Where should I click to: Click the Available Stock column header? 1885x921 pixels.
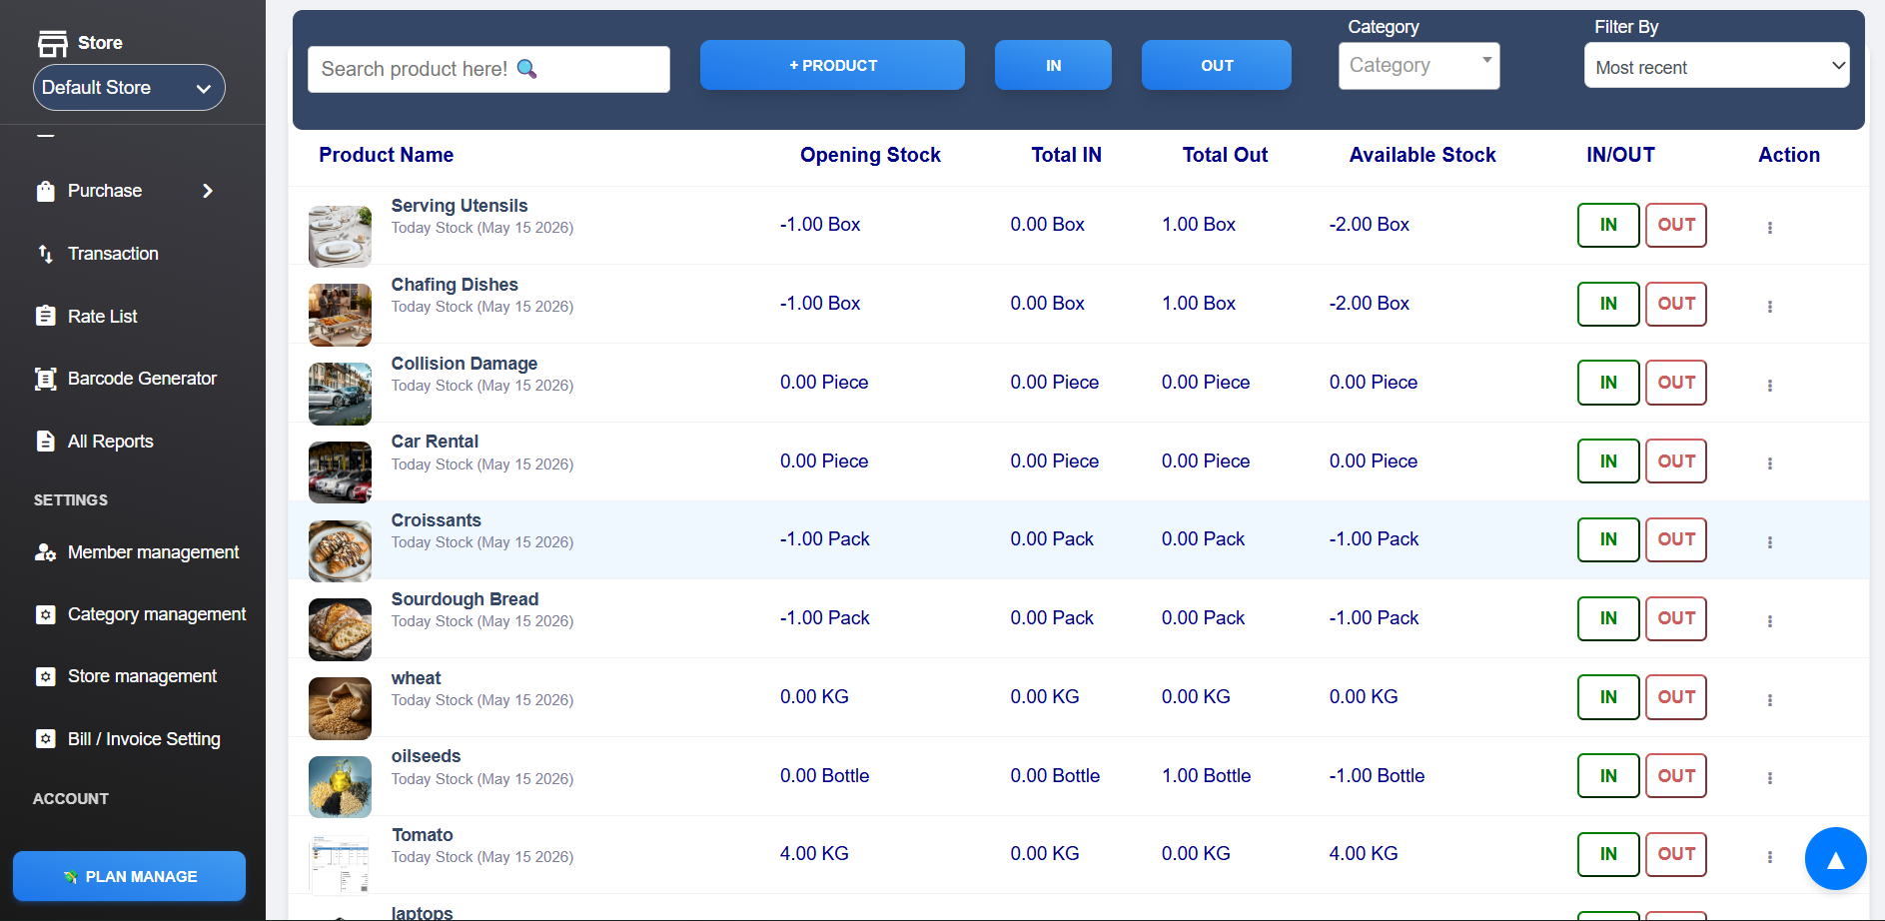(1422, 155)
